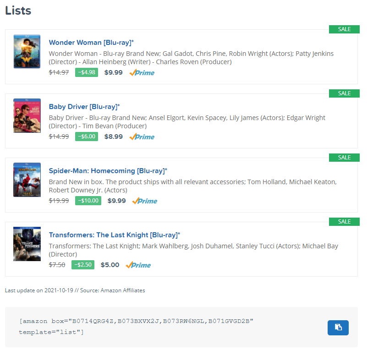The image size is (373, 361).
Task: Open Transformers: The Last Knight [Blu-ray] link
Action: (x=115, y=235)
